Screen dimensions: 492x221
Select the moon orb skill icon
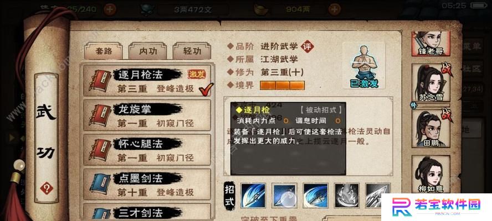(x=284, y=196)
